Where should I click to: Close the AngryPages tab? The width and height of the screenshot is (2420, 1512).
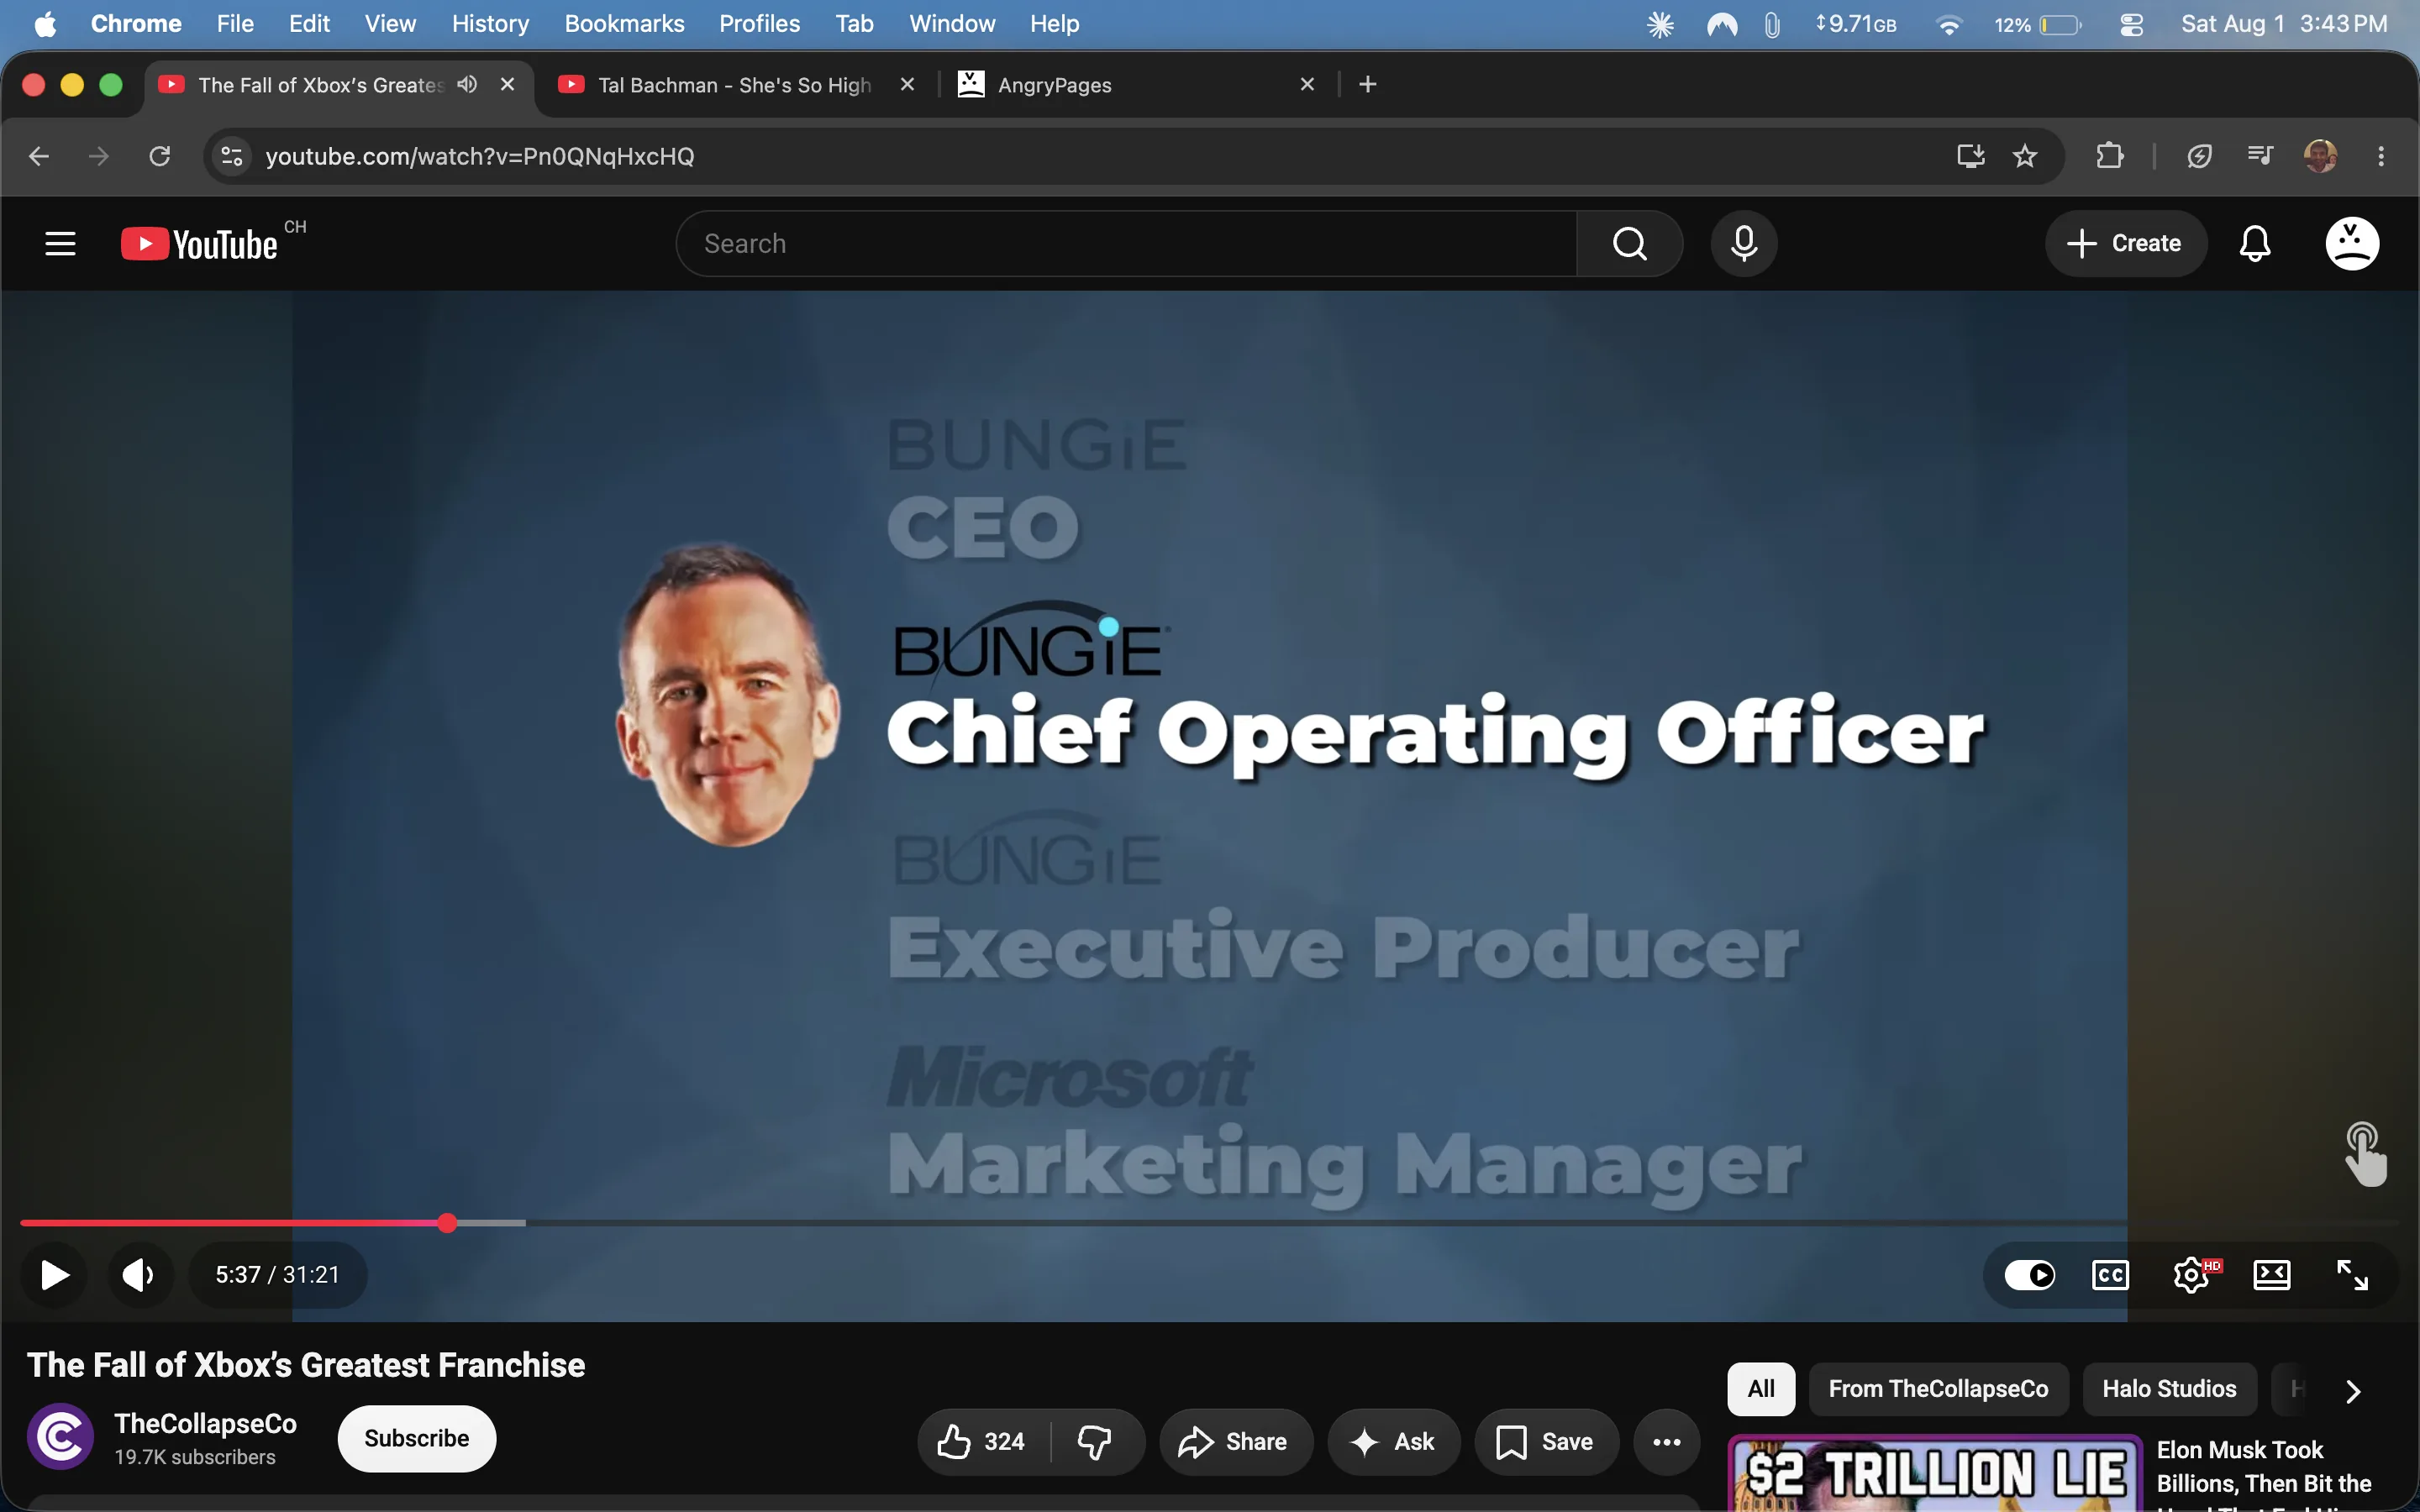pos(1307,84)
